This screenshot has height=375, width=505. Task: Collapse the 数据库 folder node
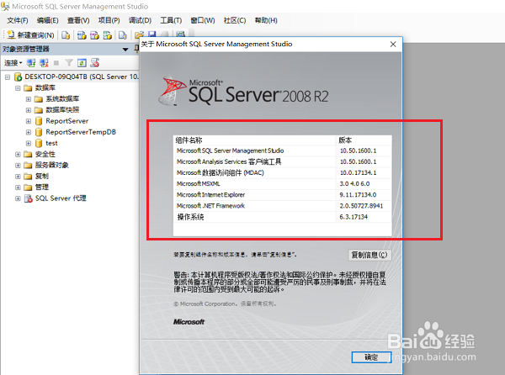pyautogui.click(x=18, y=88)
